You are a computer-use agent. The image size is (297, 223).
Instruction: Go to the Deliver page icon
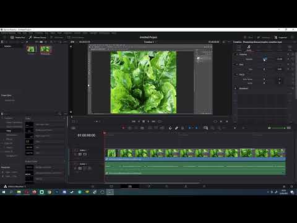(x=204, y=186)
